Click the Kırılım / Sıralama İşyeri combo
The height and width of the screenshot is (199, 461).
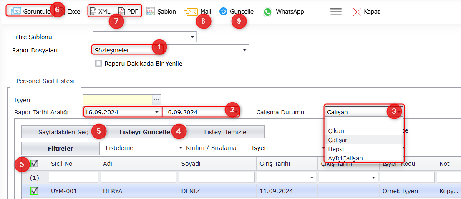[287, 148]
